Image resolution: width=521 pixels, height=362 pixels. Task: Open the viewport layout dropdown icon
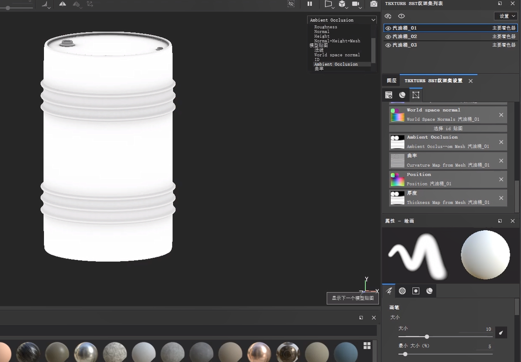329,4
